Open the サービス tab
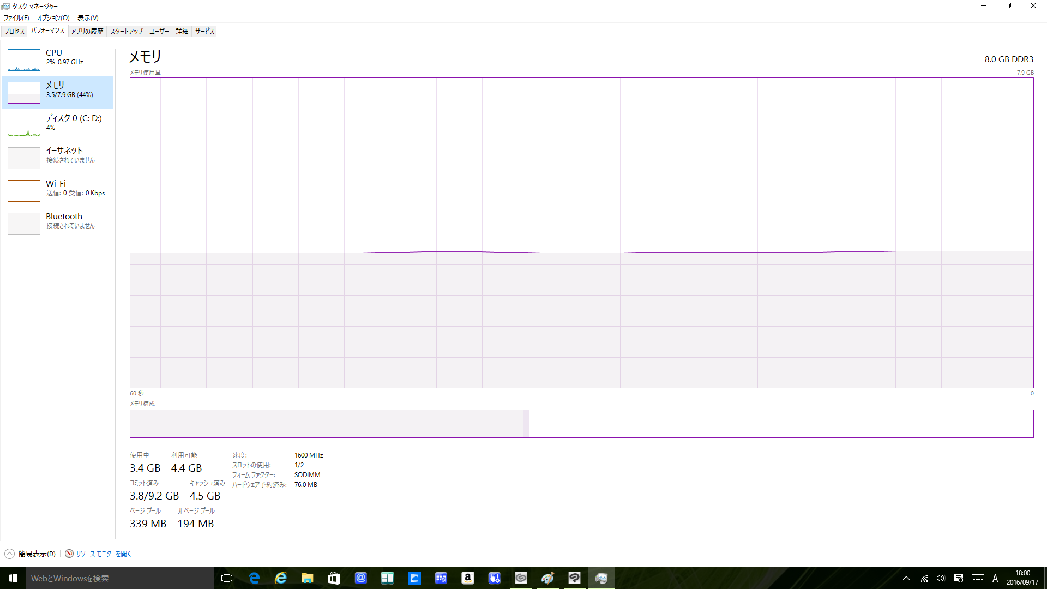Screen dimensions: 1047x589 click(204, 32)
